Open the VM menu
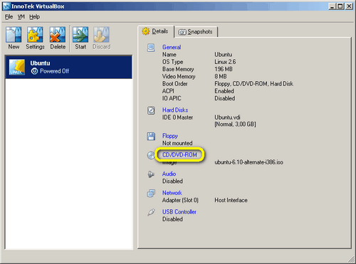Screen dimensions: 356x264 [x=21, y=17]
